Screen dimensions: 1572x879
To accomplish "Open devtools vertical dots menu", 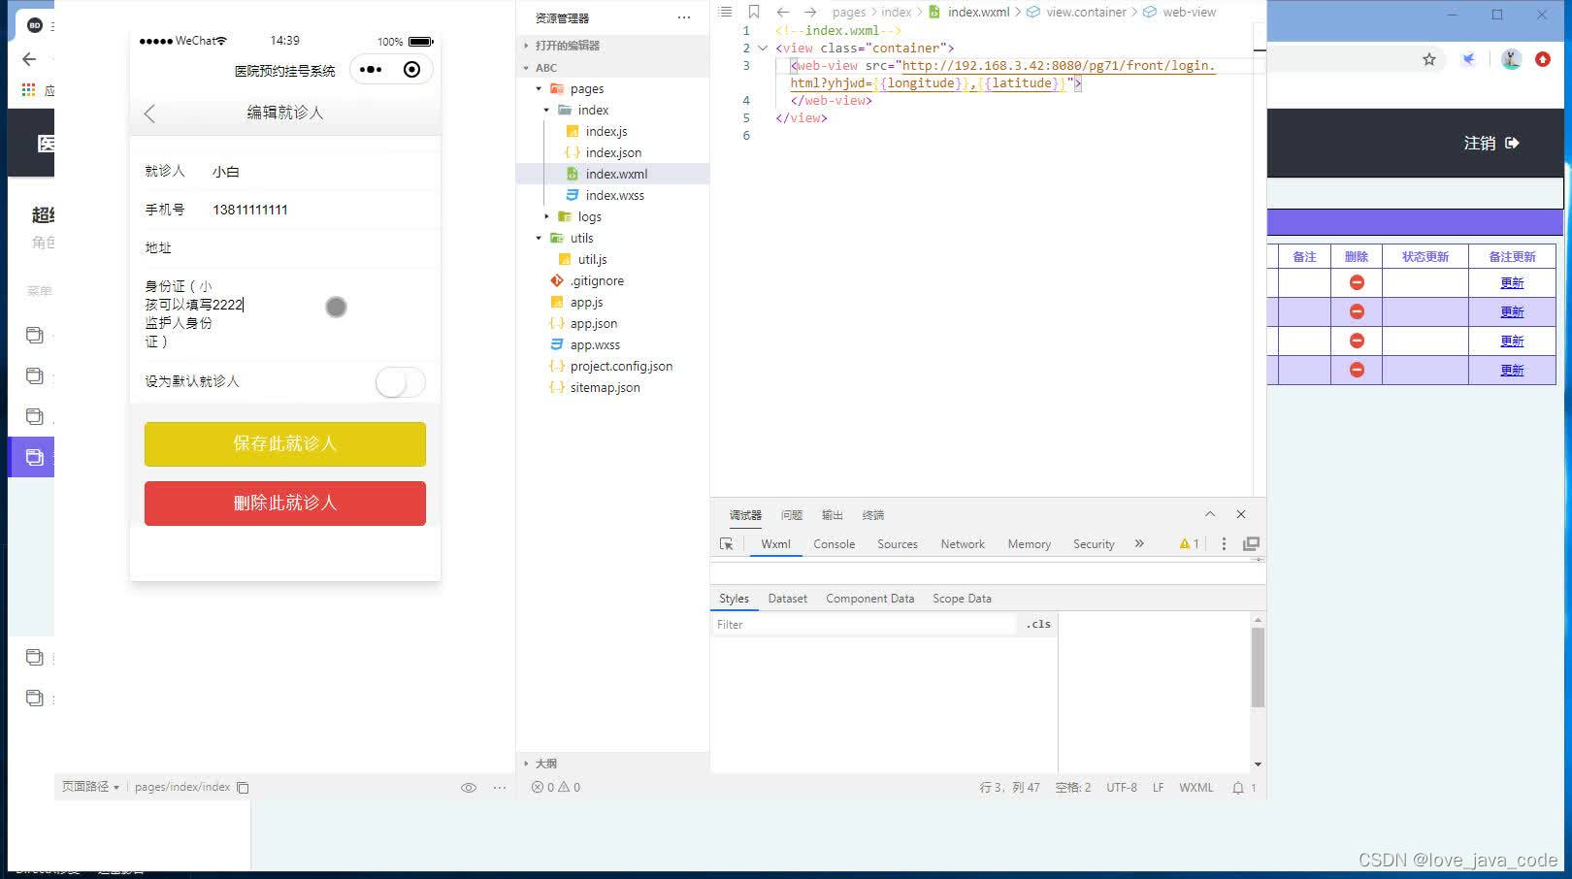I will pos(1224,544).
